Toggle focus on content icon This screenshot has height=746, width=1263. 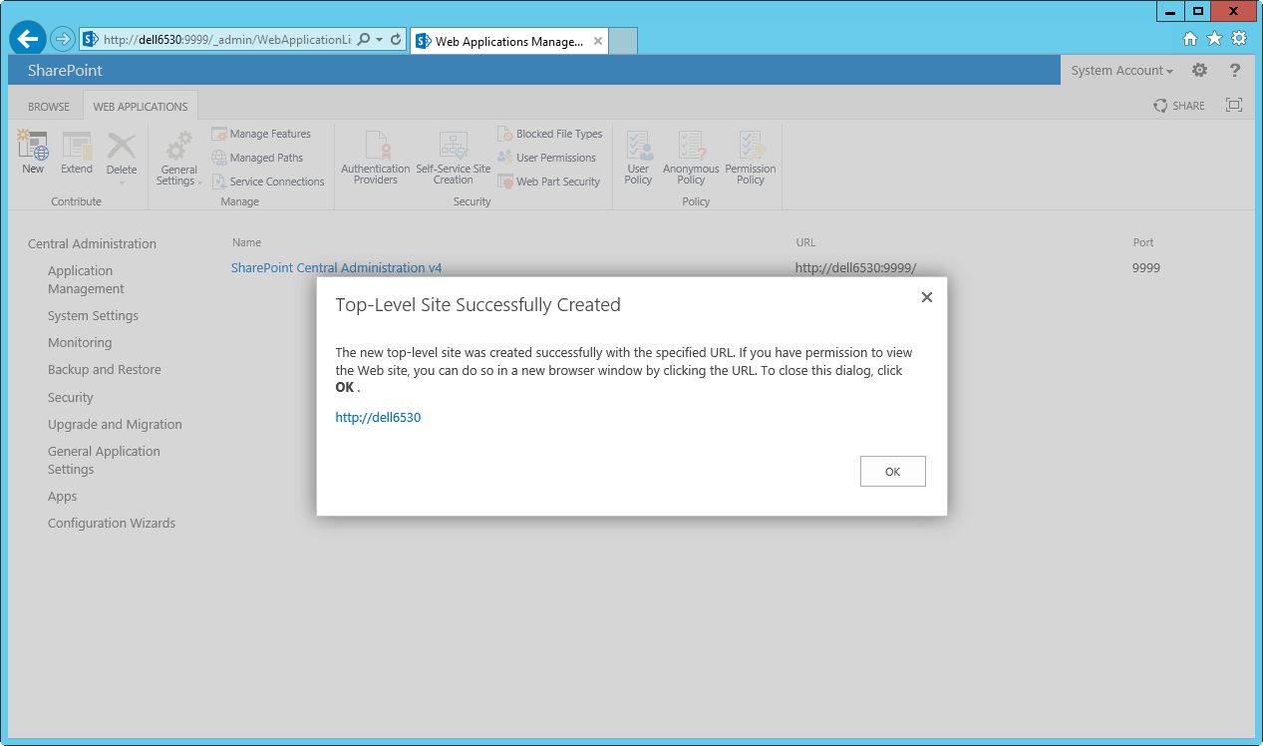coord(1234,105)
